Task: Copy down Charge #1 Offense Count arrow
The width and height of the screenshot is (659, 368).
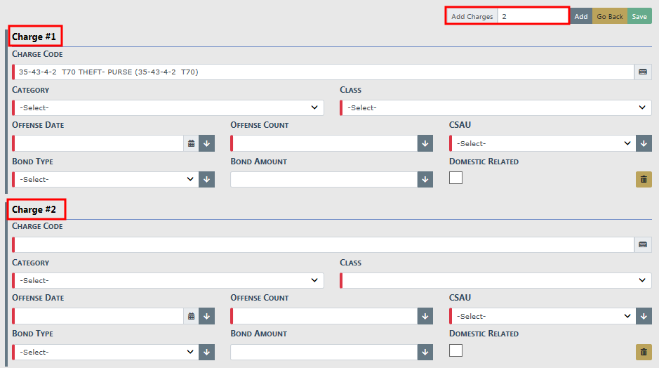Action: click(x=425, y=143)
